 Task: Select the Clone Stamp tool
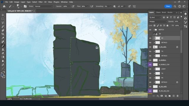pyautogui.click(x=3, y=49)
